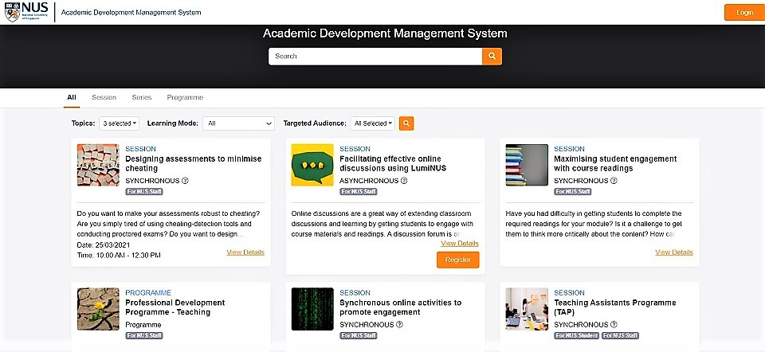This screenshot has height=352, width=765.
Task: Switch to the Series tab
Action: [x=141, y=97]
